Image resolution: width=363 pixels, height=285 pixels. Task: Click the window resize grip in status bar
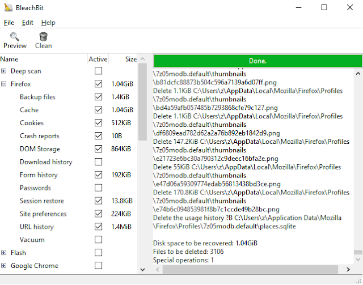point(359,281)
